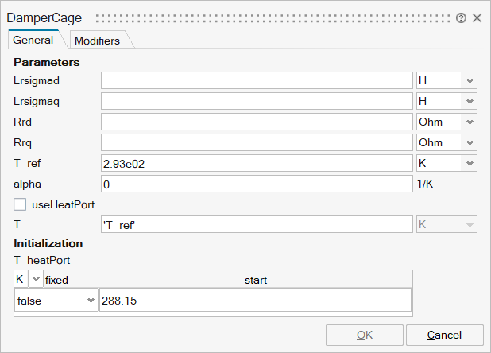Expand the Rrq Ohm unit dropdown
Image resolution: width=491 pixels, height=353 pixels.
[470, 142]
